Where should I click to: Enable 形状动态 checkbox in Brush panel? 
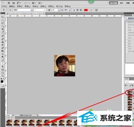click(127, 25)
